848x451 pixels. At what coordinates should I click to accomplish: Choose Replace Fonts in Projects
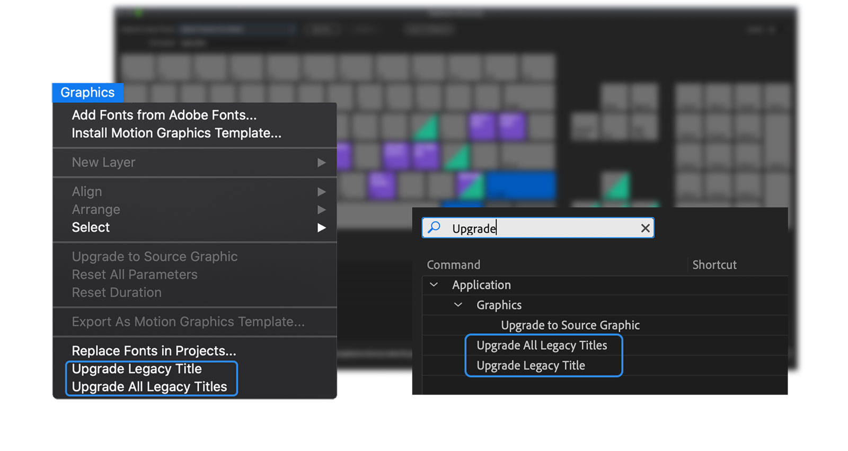click(154, 351)
